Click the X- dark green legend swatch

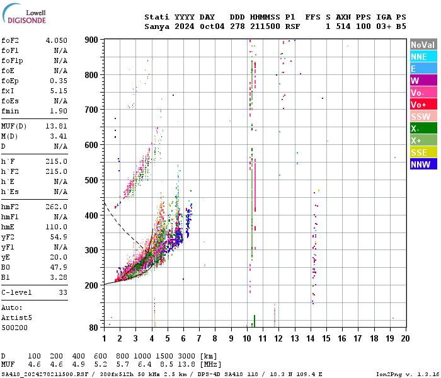tap(423, 129)
